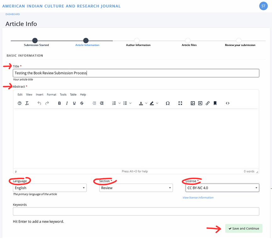Follow the View license information link
This screenshot has width=272, height=240.
point(198,198)
